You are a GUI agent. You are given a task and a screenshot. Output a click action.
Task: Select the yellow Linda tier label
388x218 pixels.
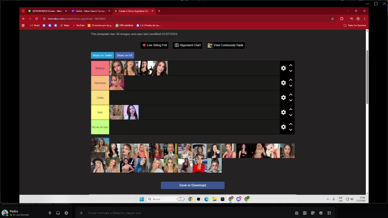click(x=100, y=97)
